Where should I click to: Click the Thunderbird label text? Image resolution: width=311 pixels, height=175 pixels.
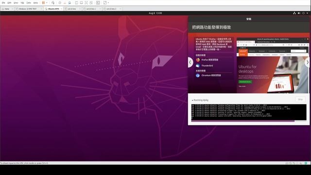click(207, 66)
